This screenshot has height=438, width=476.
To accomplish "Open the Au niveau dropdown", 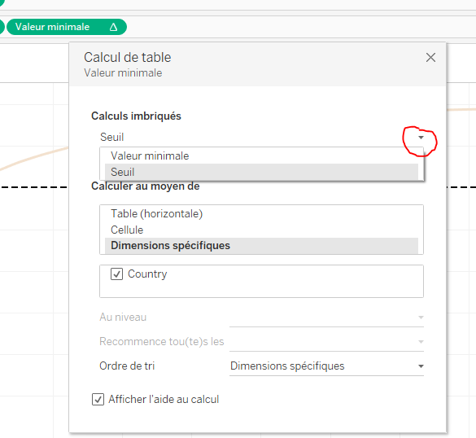I will click(x=326, y=318).
